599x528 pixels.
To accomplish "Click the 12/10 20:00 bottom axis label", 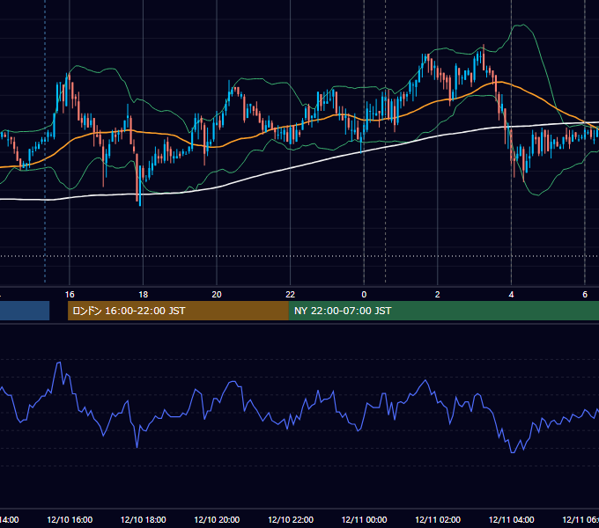I will point(217,519).
